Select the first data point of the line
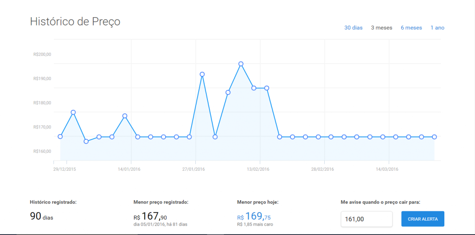Viewport: 475px width, 235px height. point(60,136)
